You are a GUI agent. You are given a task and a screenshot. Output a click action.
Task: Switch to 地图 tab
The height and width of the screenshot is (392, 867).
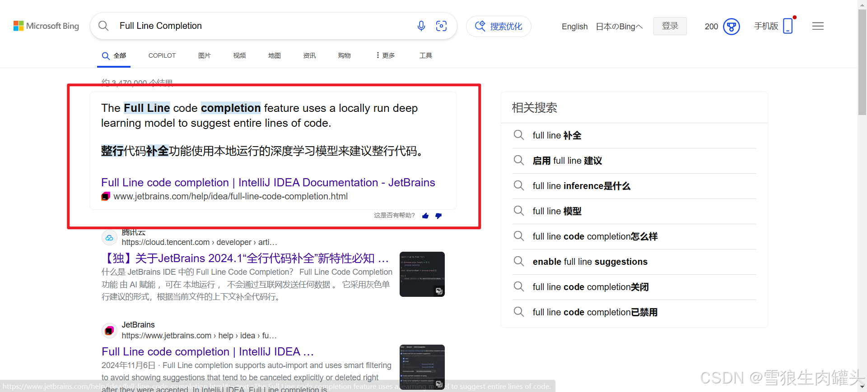click(x=274, y=55)
